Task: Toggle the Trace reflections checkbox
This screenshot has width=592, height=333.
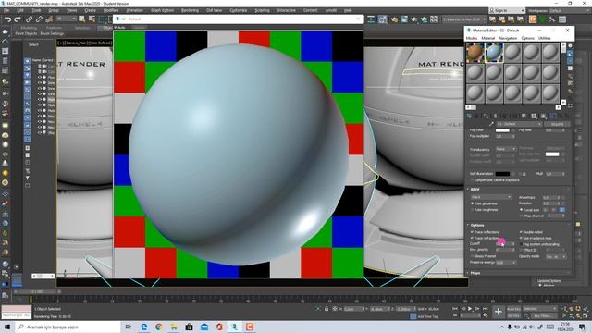Action: (x=472, y=232)
